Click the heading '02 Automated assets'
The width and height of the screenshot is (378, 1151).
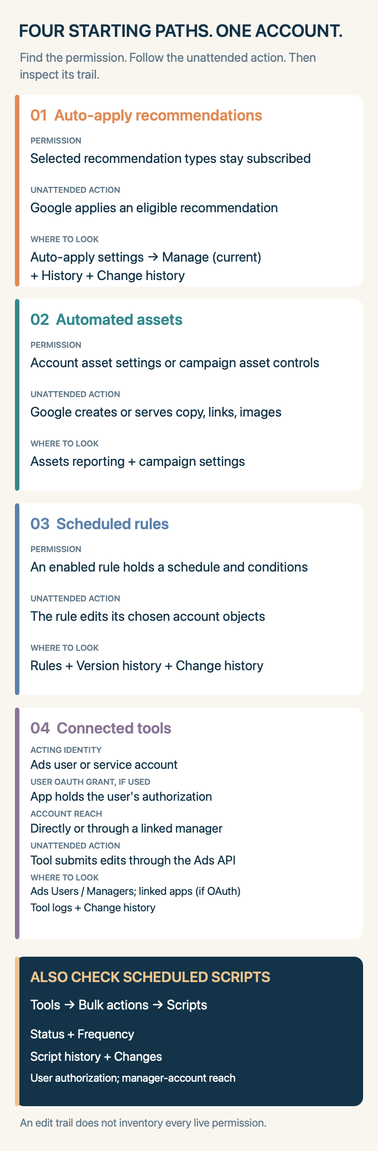coord(106,319)
